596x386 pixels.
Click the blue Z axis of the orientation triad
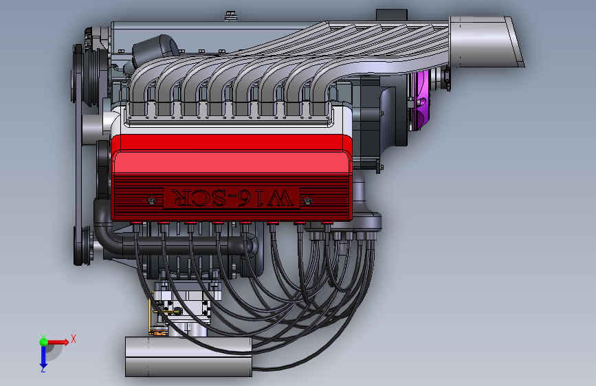[x=43, y=356]
